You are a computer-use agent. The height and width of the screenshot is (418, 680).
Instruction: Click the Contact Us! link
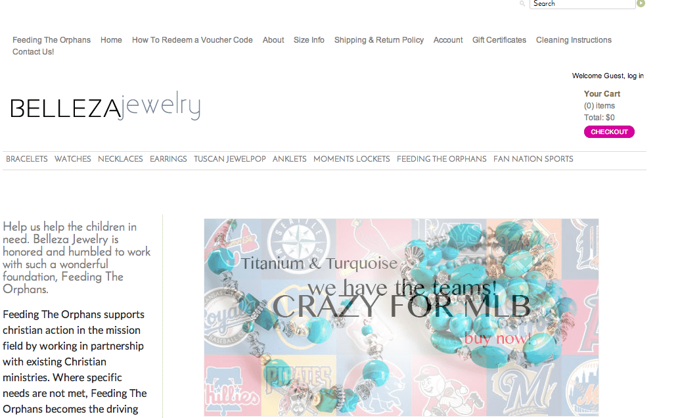(x=33, y=52)
